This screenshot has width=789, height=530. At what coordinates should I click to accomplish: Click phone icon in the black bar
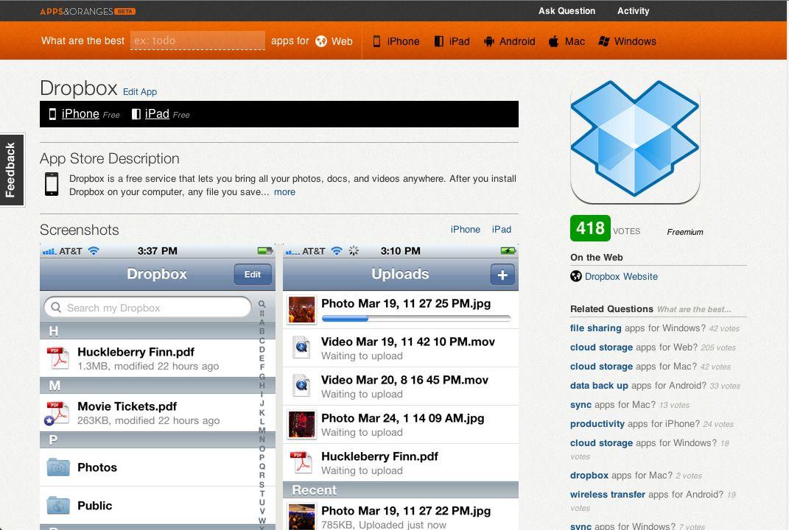pyautogui.click(x=52, y=114)
